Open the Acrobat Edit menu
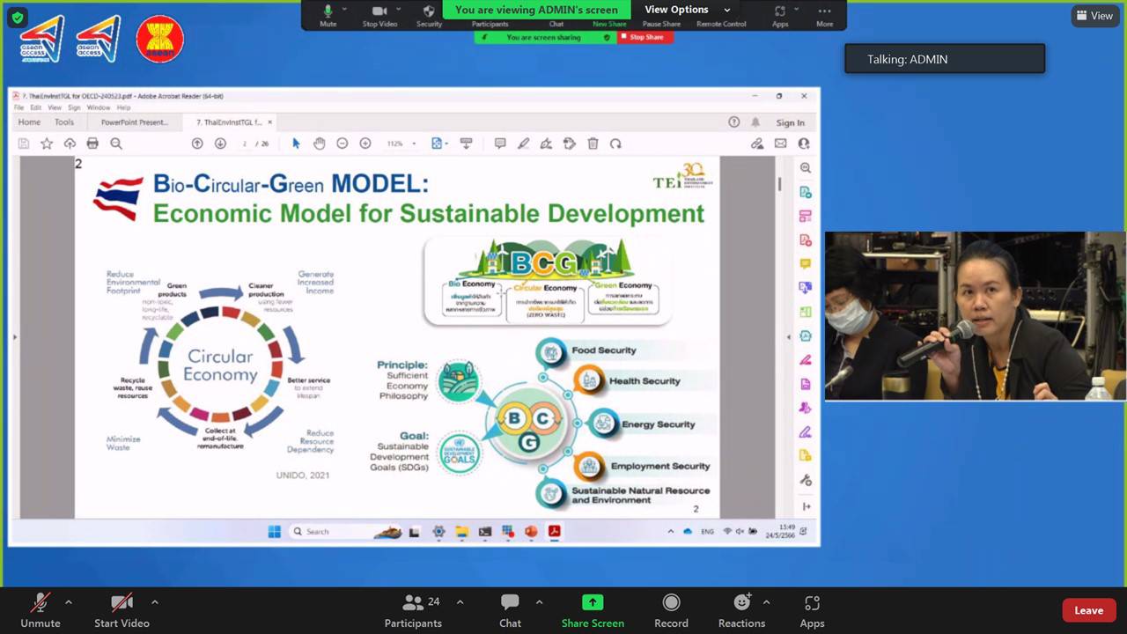 coord(35,107)
